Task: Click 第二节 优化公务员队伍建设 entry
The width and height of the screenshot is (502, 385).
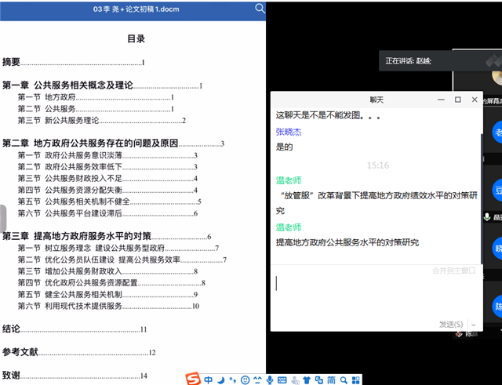Action: (122, 260)
